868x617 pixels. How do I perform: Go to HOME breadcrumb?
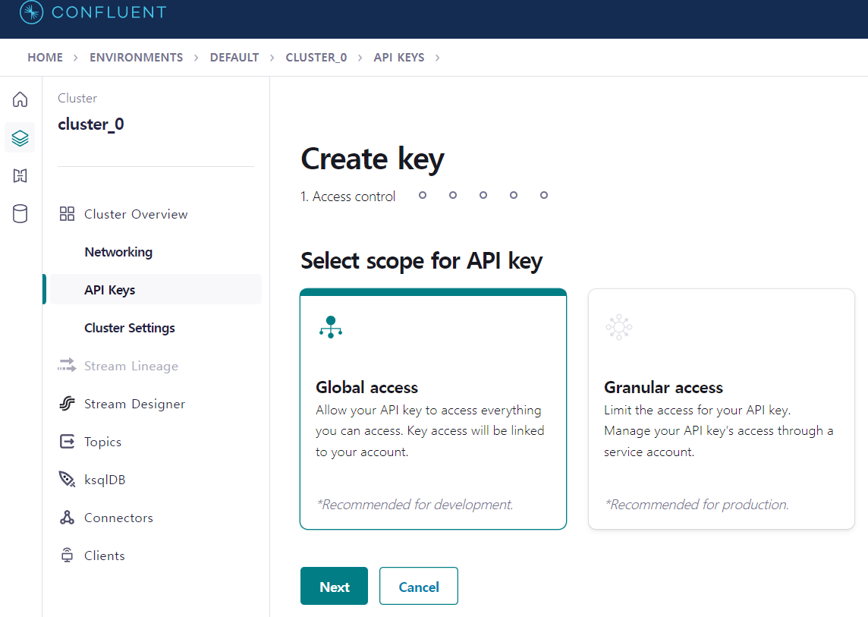[46, 58]
